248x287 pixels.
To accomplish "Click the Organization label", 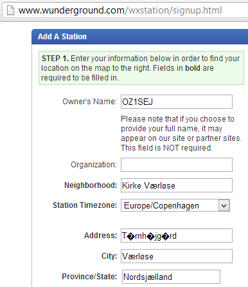I will [94, 165].
